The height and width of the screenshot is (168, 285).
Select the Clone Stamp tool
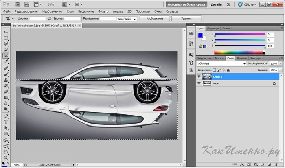click(6, 80)
